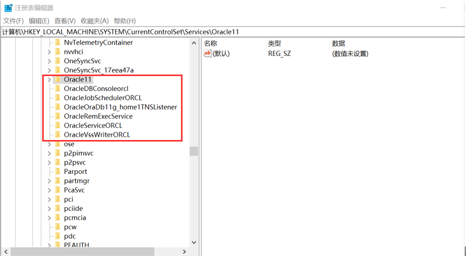Select the pcw key
Screen dimensions: 466x256
click(70, 227)
